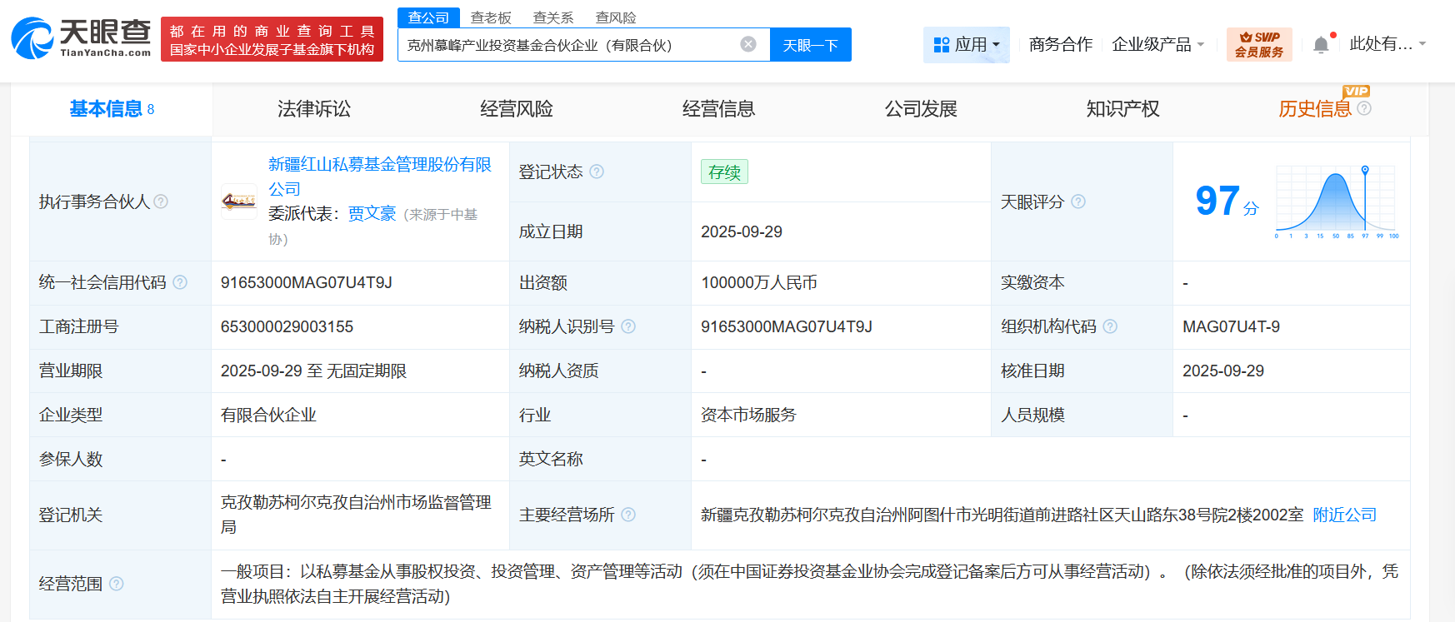The width and height of the screenshot is (1455, 622).
Task: Click help icon next to 登记状态
Action: click(x=597, y=172)
